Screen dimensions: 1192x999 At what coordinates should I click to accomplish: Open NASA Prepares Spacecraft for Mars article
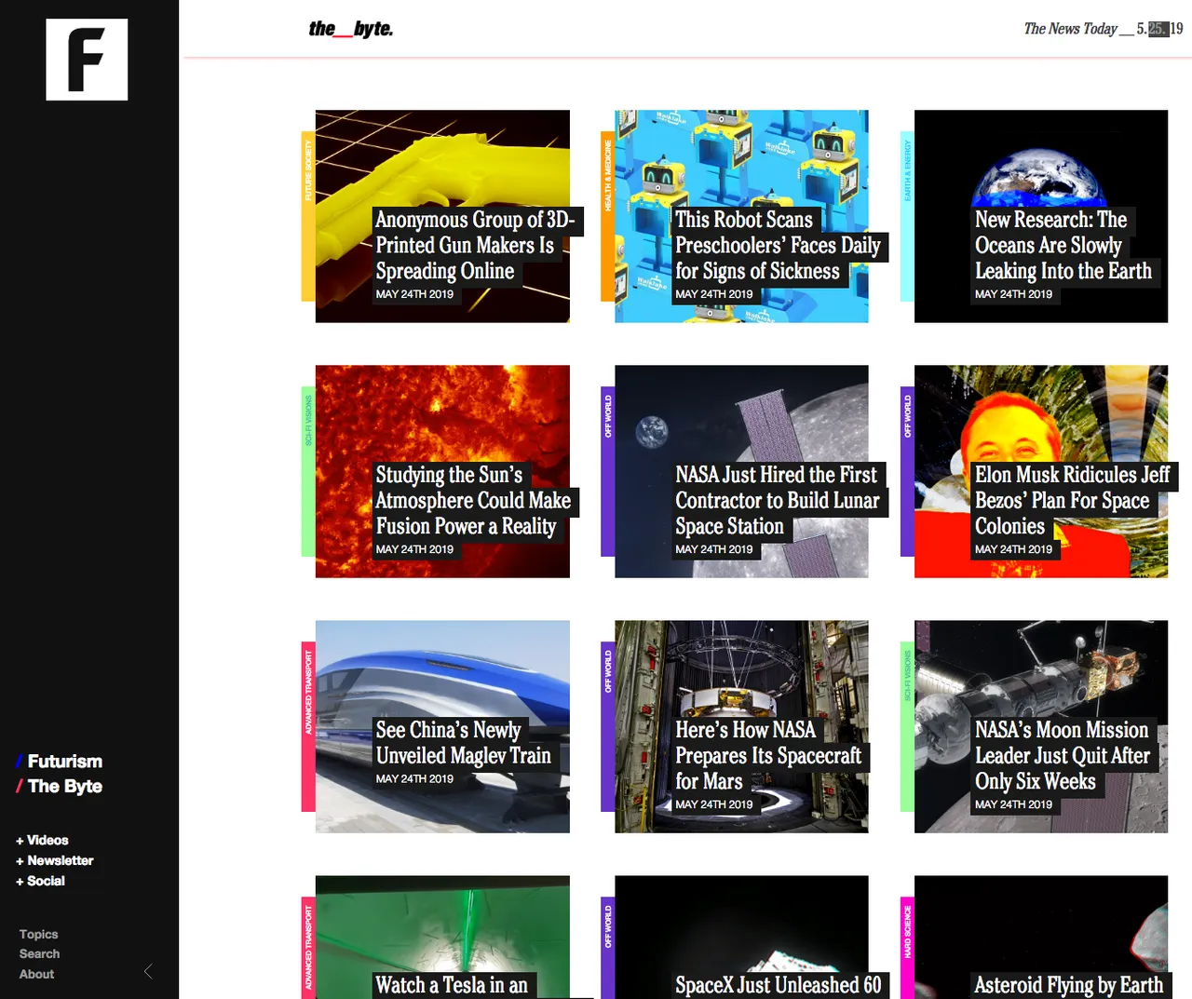[768, 756]
